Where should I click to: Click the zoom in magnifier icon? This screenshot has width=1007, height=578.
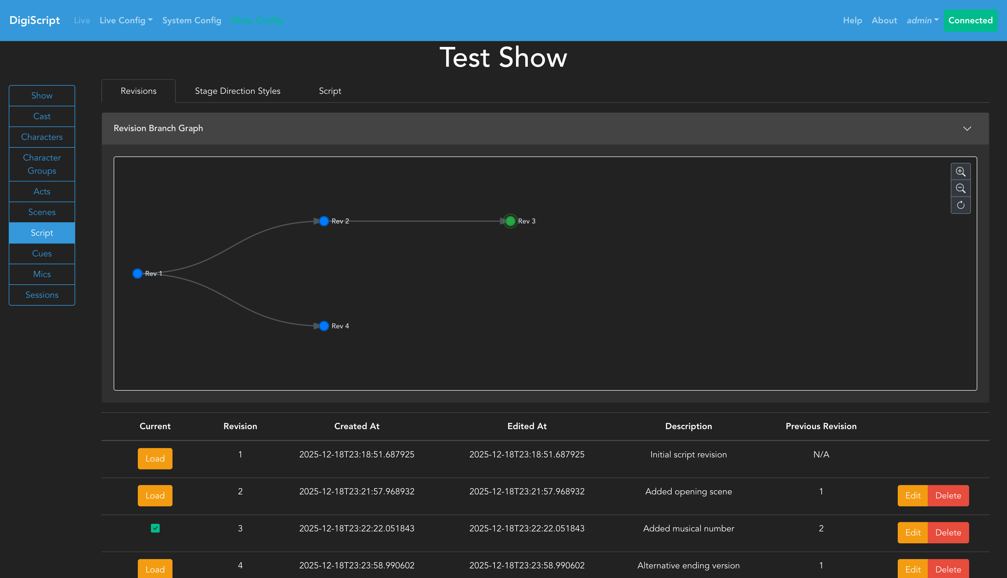pyautogui.click(x=960, y=172)
